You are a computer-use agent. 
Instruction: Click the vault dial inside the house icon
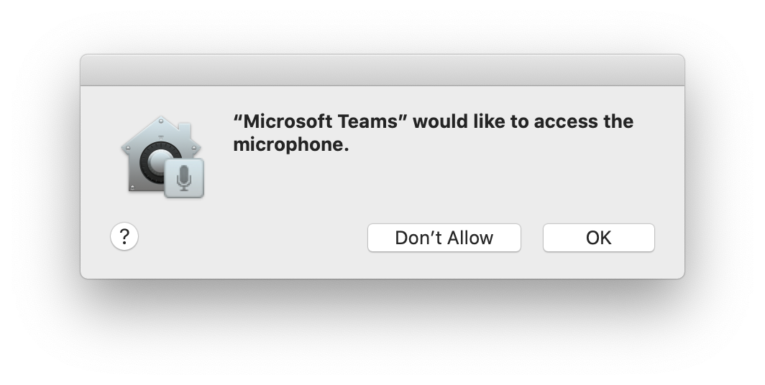155,162
